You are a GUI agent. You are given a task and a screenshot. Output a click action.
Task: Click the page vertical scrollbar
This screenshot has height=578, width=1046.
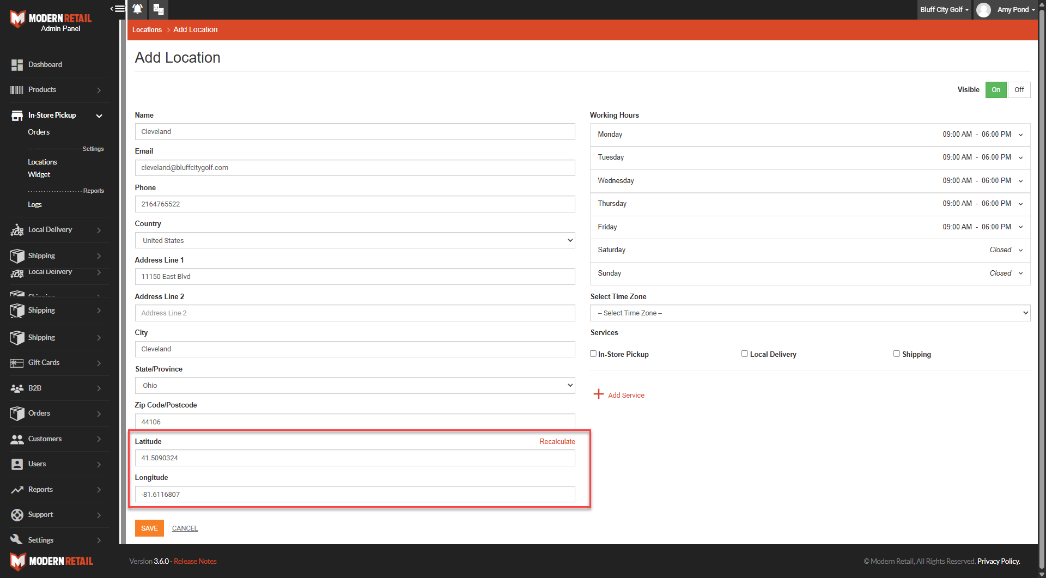tap(1042, 289)
